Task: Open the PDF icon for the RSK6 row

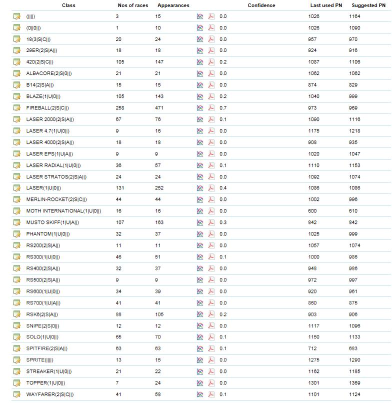Action: [x=211, y=314]
